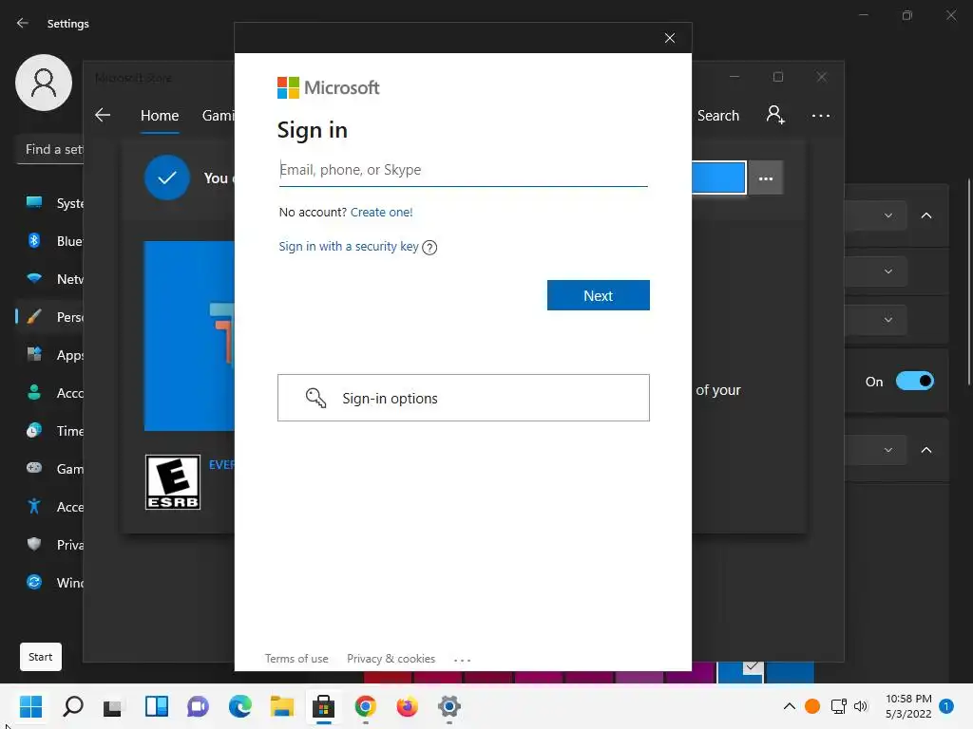Open Accessibility settings category
973x729 pixels.
click(x=49, y=507)
